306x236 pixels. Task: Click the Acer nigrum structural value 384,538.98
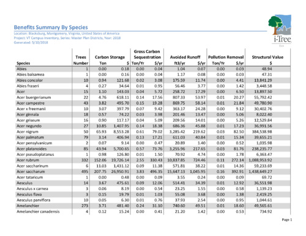pyautogui.click(x=263, y=131)
